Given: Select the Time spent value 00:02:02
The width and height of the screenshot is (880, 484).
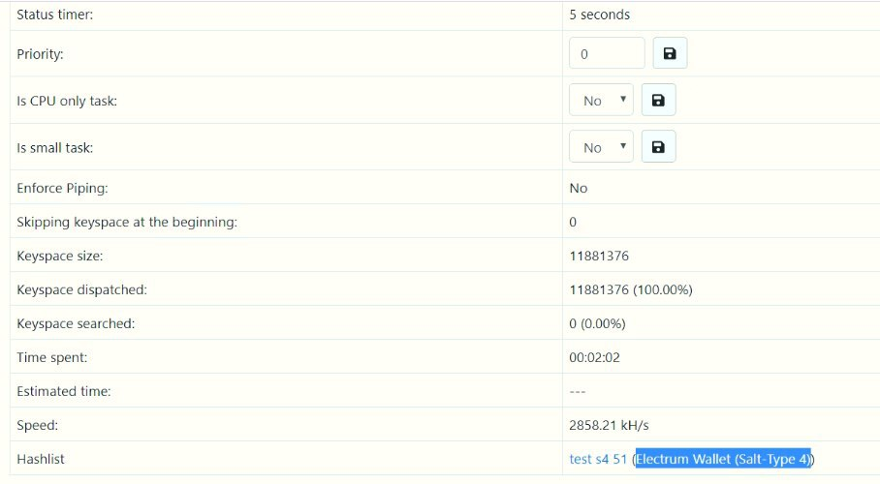Looking at the screenshot, I should pyautogui.click(x=594, y=357).
